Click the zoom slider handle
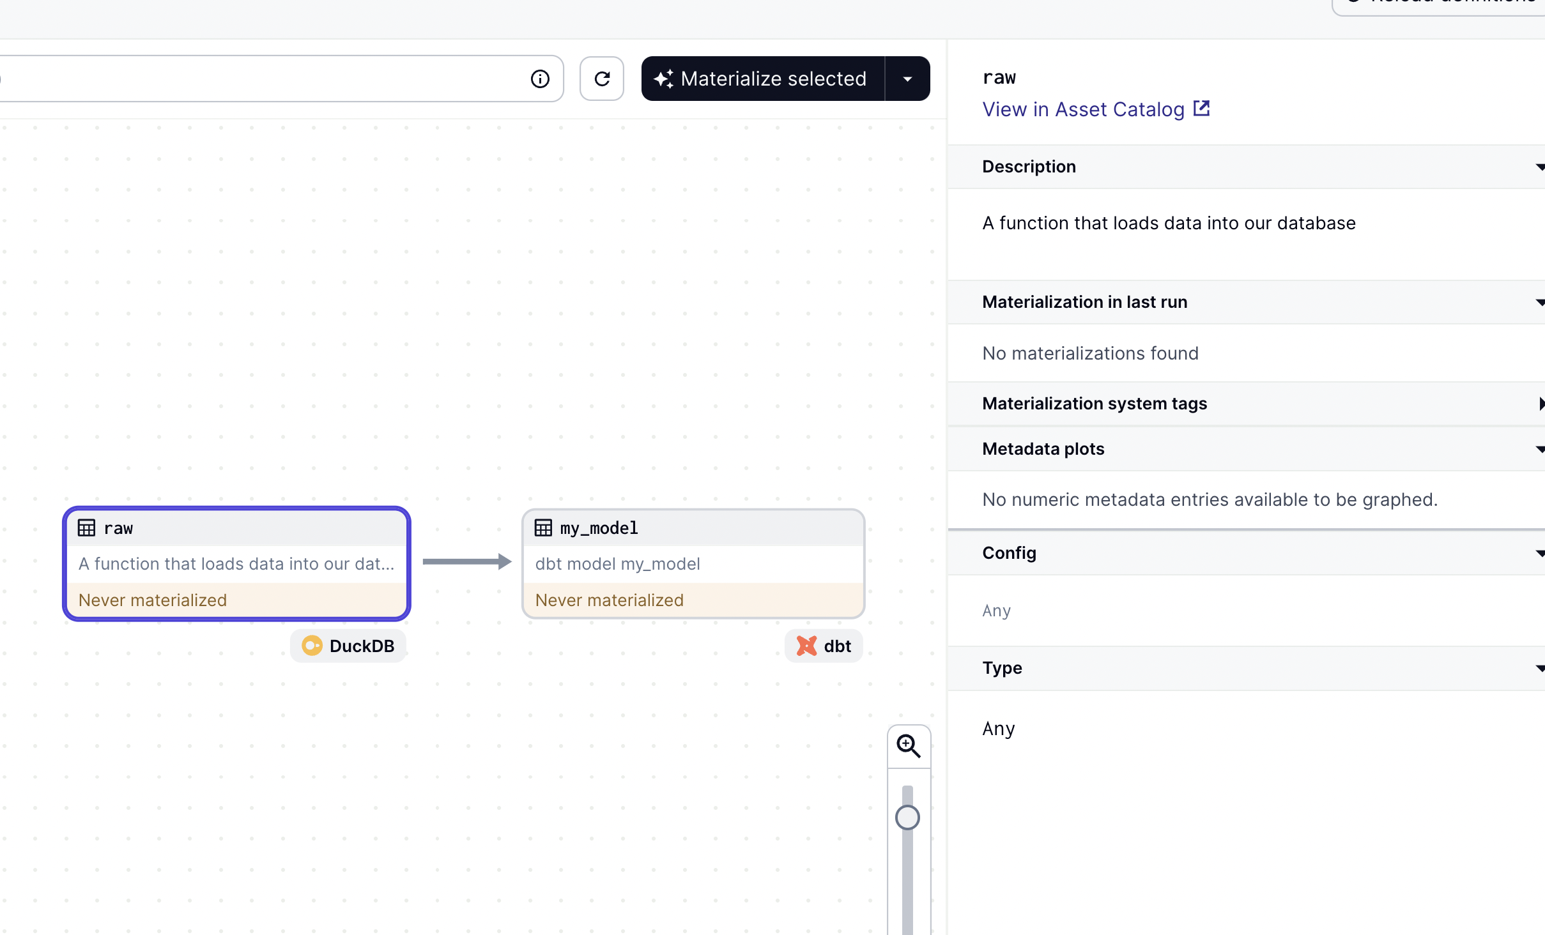This screenshot has width=1545, height=935. click(x=907, y=817)
